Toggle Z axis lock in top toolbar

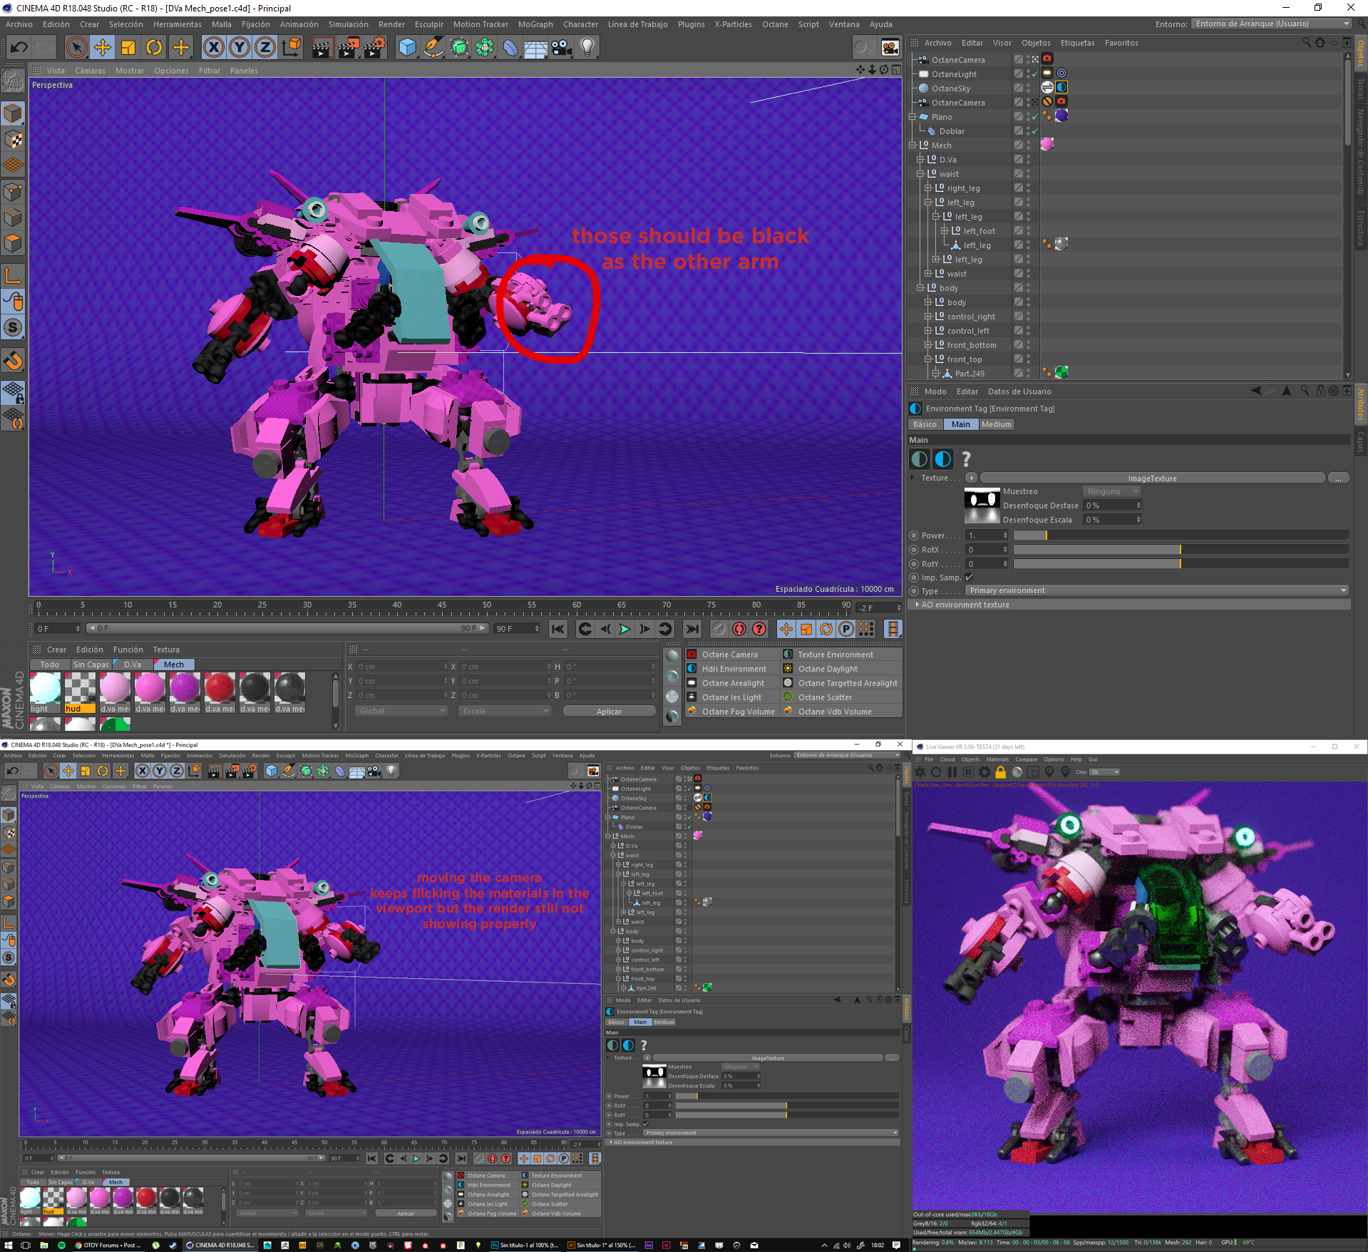265,48
